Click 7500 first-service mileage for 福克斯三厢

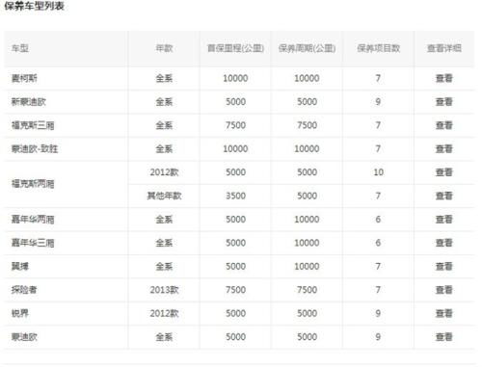point(235,125)
